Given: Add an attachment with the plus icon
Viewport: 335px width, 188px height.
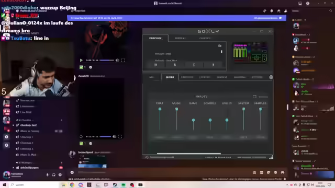Looking at the screenshot, I should pyautogui.click(x=72, y=172).
